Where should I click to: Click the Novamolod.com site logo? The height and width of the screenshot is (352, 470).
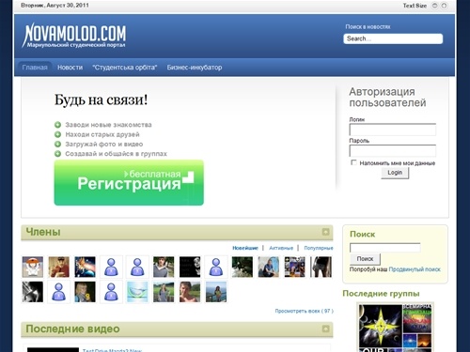click(x=74, y=35)
